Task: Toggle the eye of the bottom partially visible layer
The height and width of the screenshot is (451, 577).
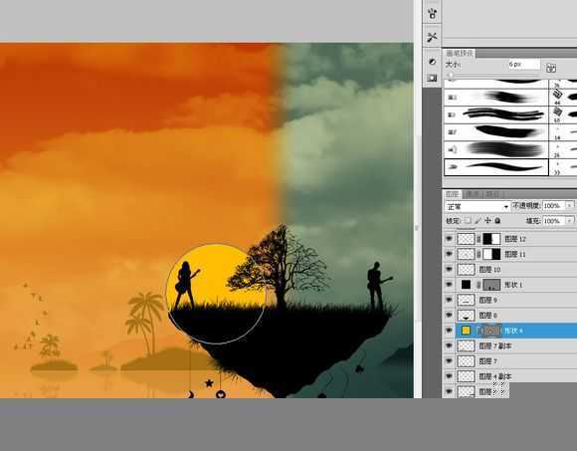Action: coord(449,391)
